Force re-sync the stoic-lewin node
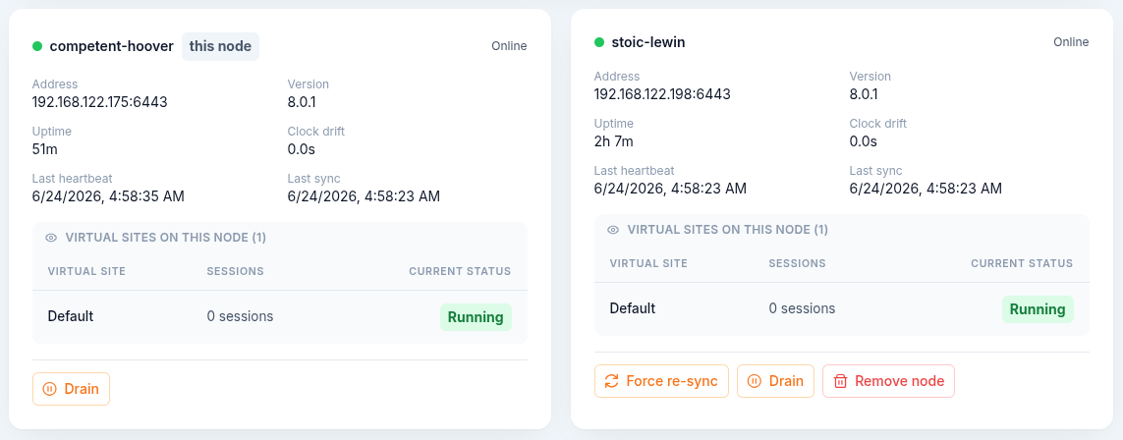Image resolution: width=1123 pixels, height=440 pixels. [661, 381]
